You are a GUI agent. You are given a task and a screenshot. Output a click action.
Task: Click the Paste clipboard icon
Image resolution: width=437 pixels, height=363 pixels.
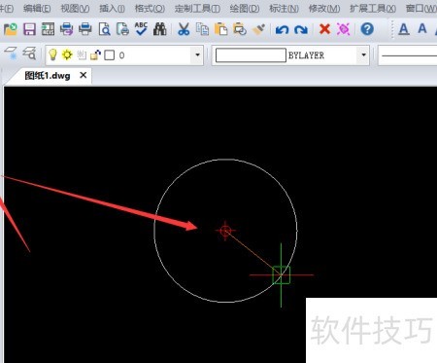(220, 29)
